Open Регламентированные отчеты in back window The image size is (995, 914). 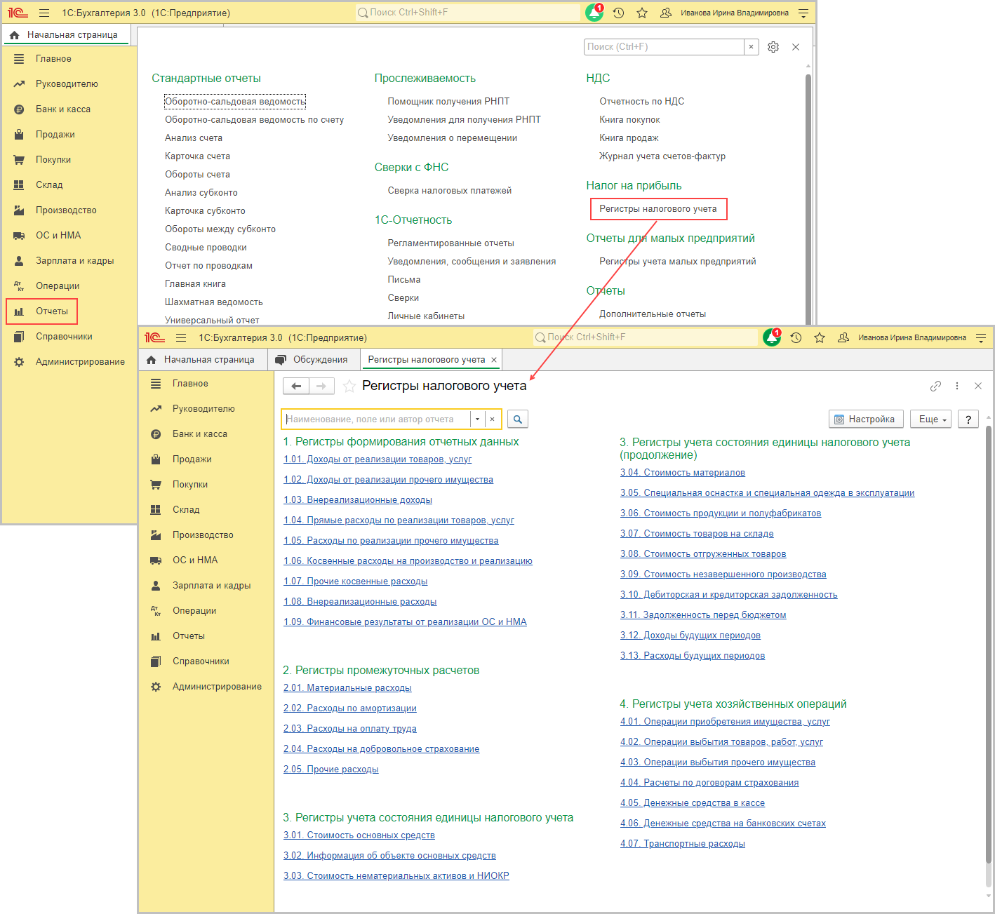(x=451, y=243)
